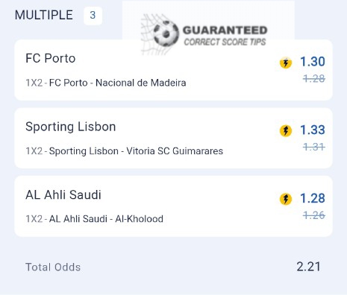
Task: Click the soccer ball logo icon
Action: coord(166,34)
